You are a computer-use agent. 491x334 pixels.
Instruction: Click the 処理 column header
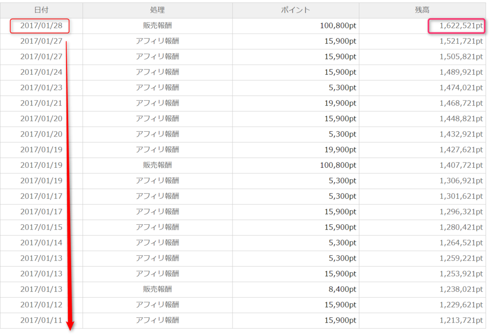(157, 10)
